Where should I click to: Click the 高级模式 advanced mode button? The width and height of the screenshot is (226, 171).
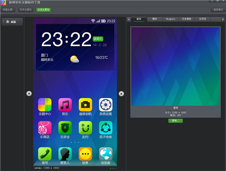click(x=218, y=9)
